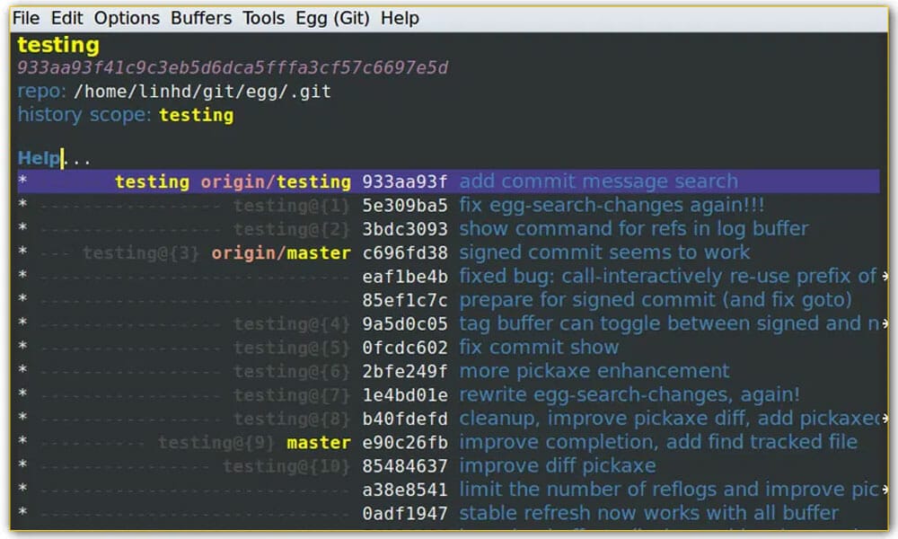Open the Edit menu
This screenshot has width=898, height=539.
(x=66, y=18)
